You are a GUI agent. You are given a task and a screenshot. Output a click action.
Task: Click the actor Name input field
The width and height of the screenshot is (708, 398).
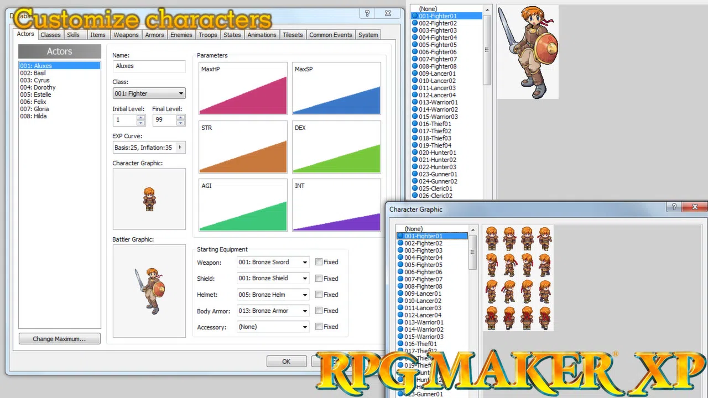point(149,66)
